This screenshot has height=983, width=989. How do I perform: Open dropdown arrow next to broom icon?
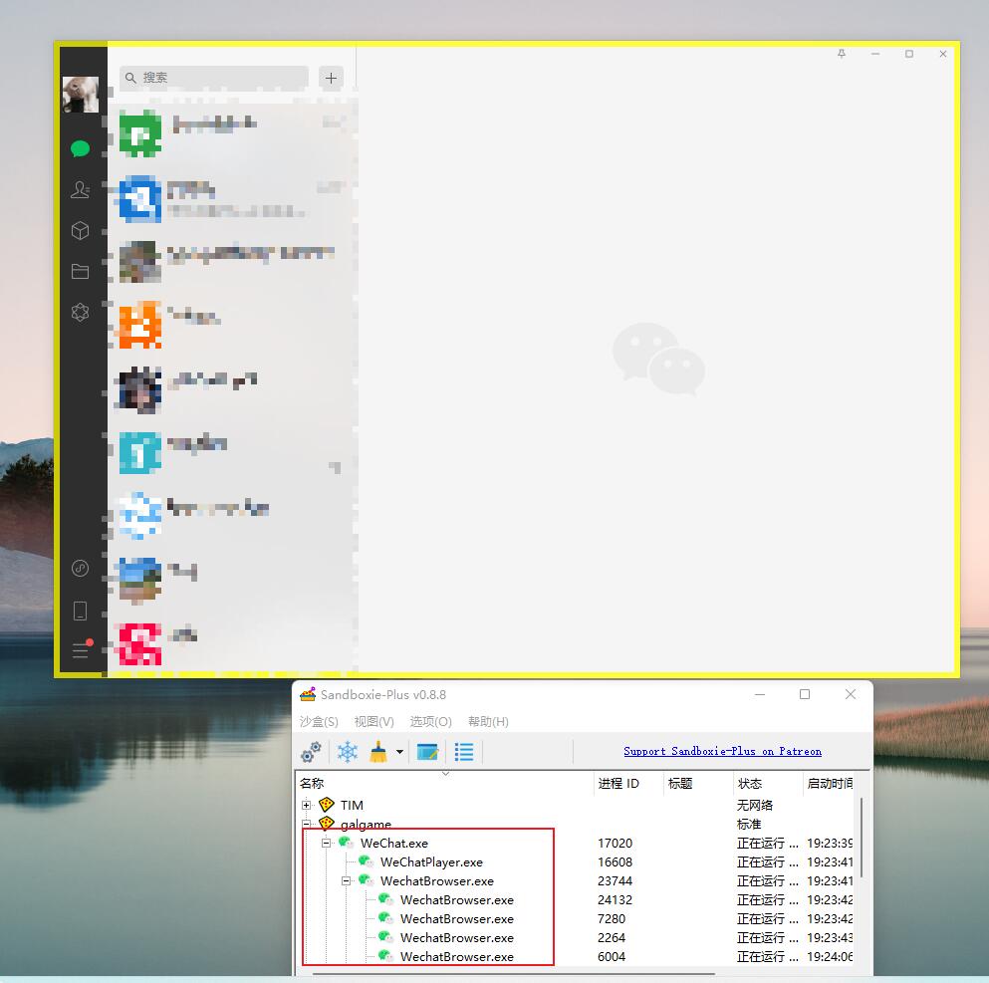click(x=399, y=752)
